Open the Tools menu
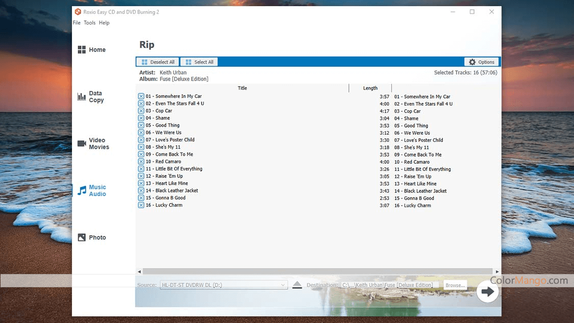 click(89, 23)
